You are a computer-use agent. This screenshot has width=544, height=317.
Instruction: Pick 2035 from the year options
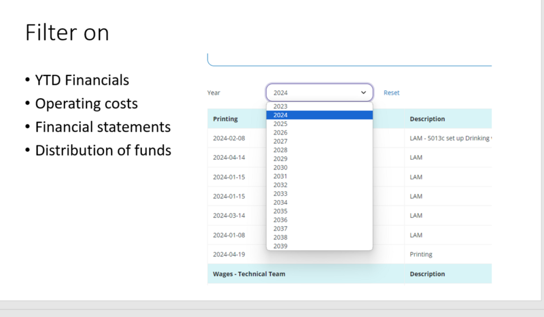(280, 211)
